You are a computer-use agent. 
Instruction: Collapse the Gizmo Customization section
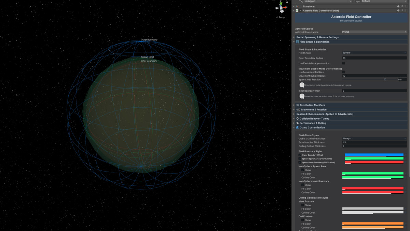pos(294,127)
